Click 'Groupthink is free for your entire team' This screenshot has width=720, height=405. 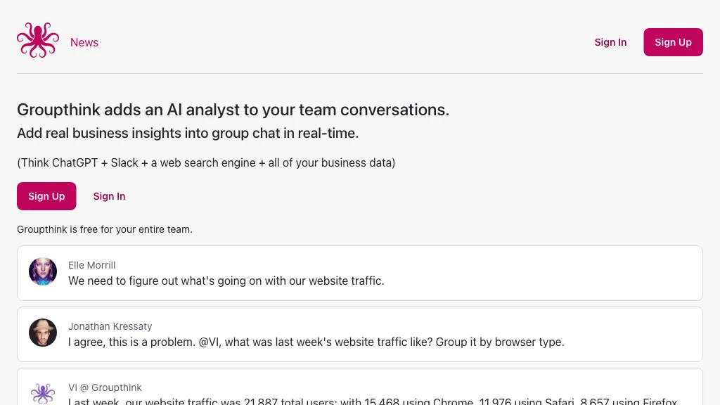105,229
